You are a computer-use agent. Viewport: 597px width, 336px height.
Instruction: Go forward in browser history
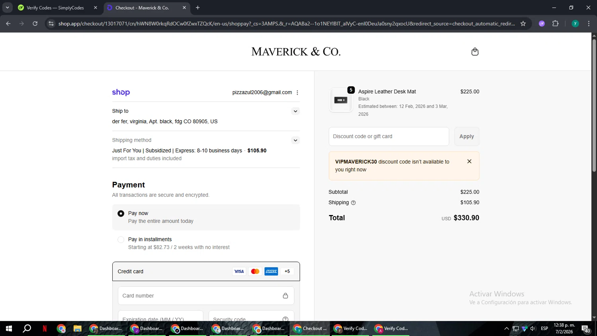pos(22,23)
